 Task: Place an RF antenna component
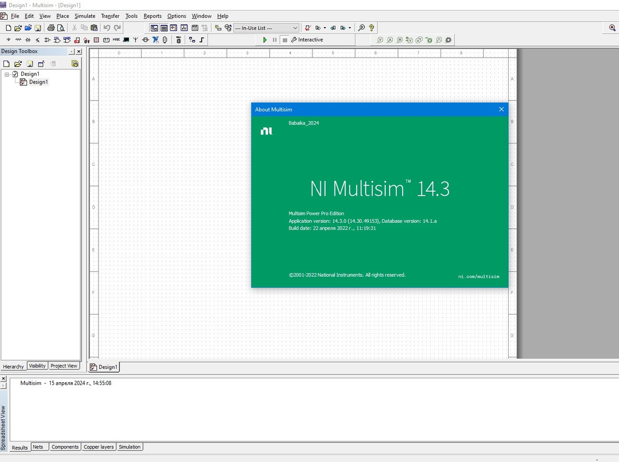click(136, 40)
